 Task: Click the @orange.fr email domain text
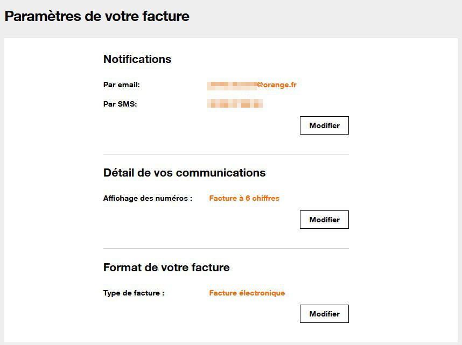pos(277,85)
